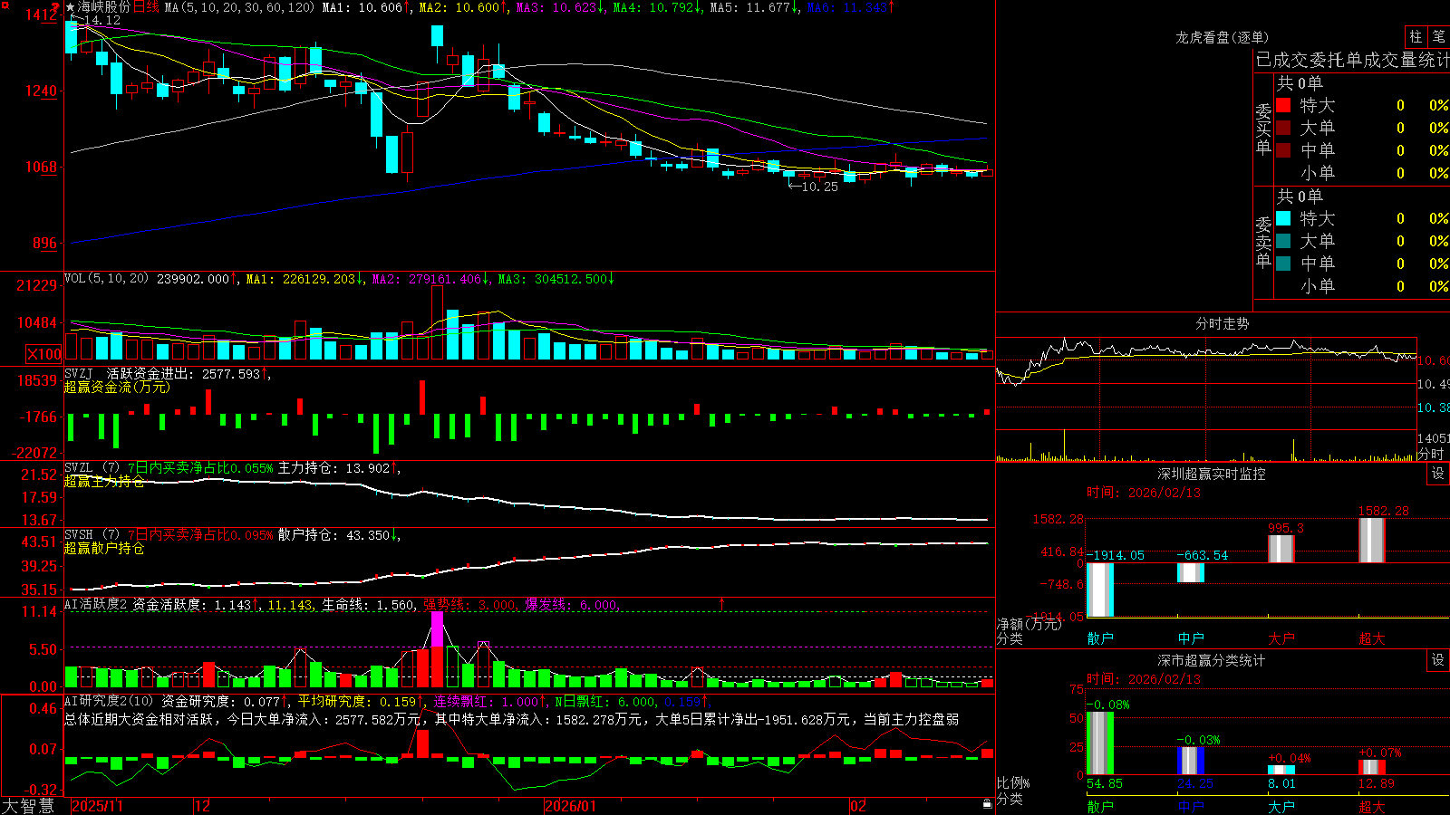Click the lock icon at the bottom of the chart
This screenshot has height=815, width=1450.
[x=987, y=804]
